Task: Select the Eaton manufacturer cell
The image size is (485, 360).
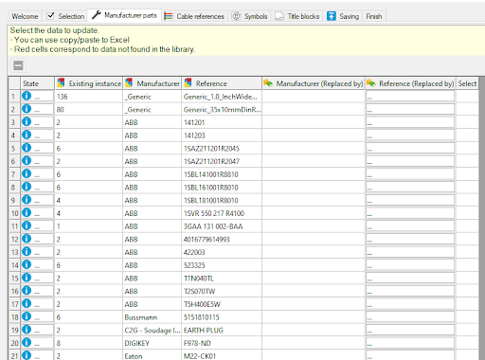Action: coord(153,355)
